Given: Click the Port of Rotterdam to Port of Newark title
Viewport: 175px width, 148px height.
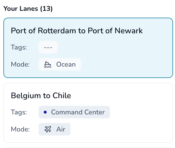Looking at the screenshot, I should [x=77, y=31].
